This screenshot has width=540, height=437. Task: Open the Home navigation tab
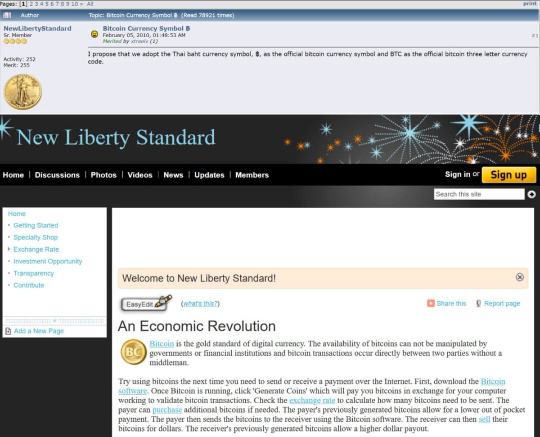pyautogui.click(x=13, y=175)
